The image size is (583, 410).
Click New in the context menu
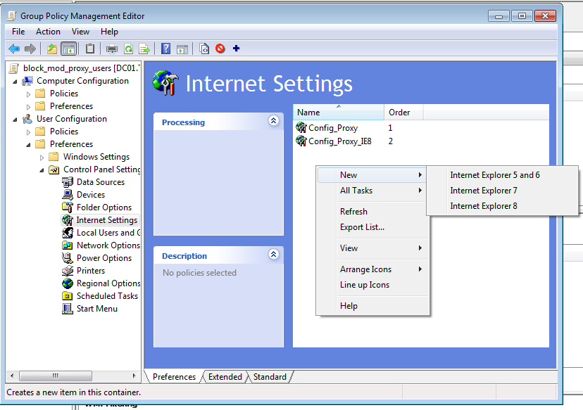pos(372,175)
